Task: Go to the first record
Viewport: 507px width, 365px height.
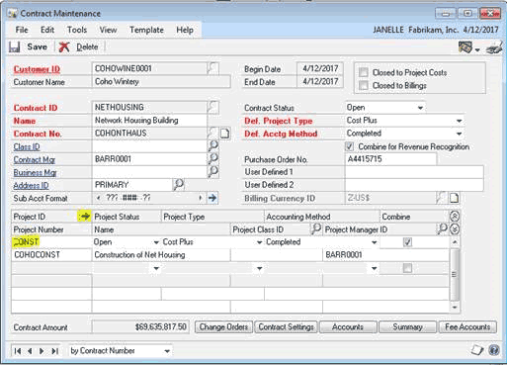Action: click(18, 351)
